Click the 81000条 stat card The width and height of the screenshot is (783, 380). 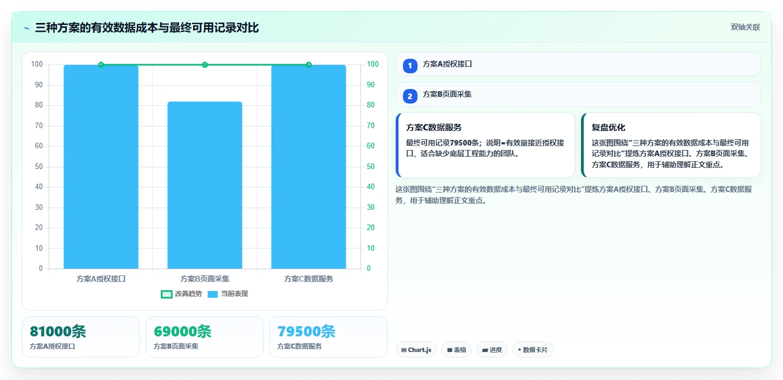coord(81,337)
